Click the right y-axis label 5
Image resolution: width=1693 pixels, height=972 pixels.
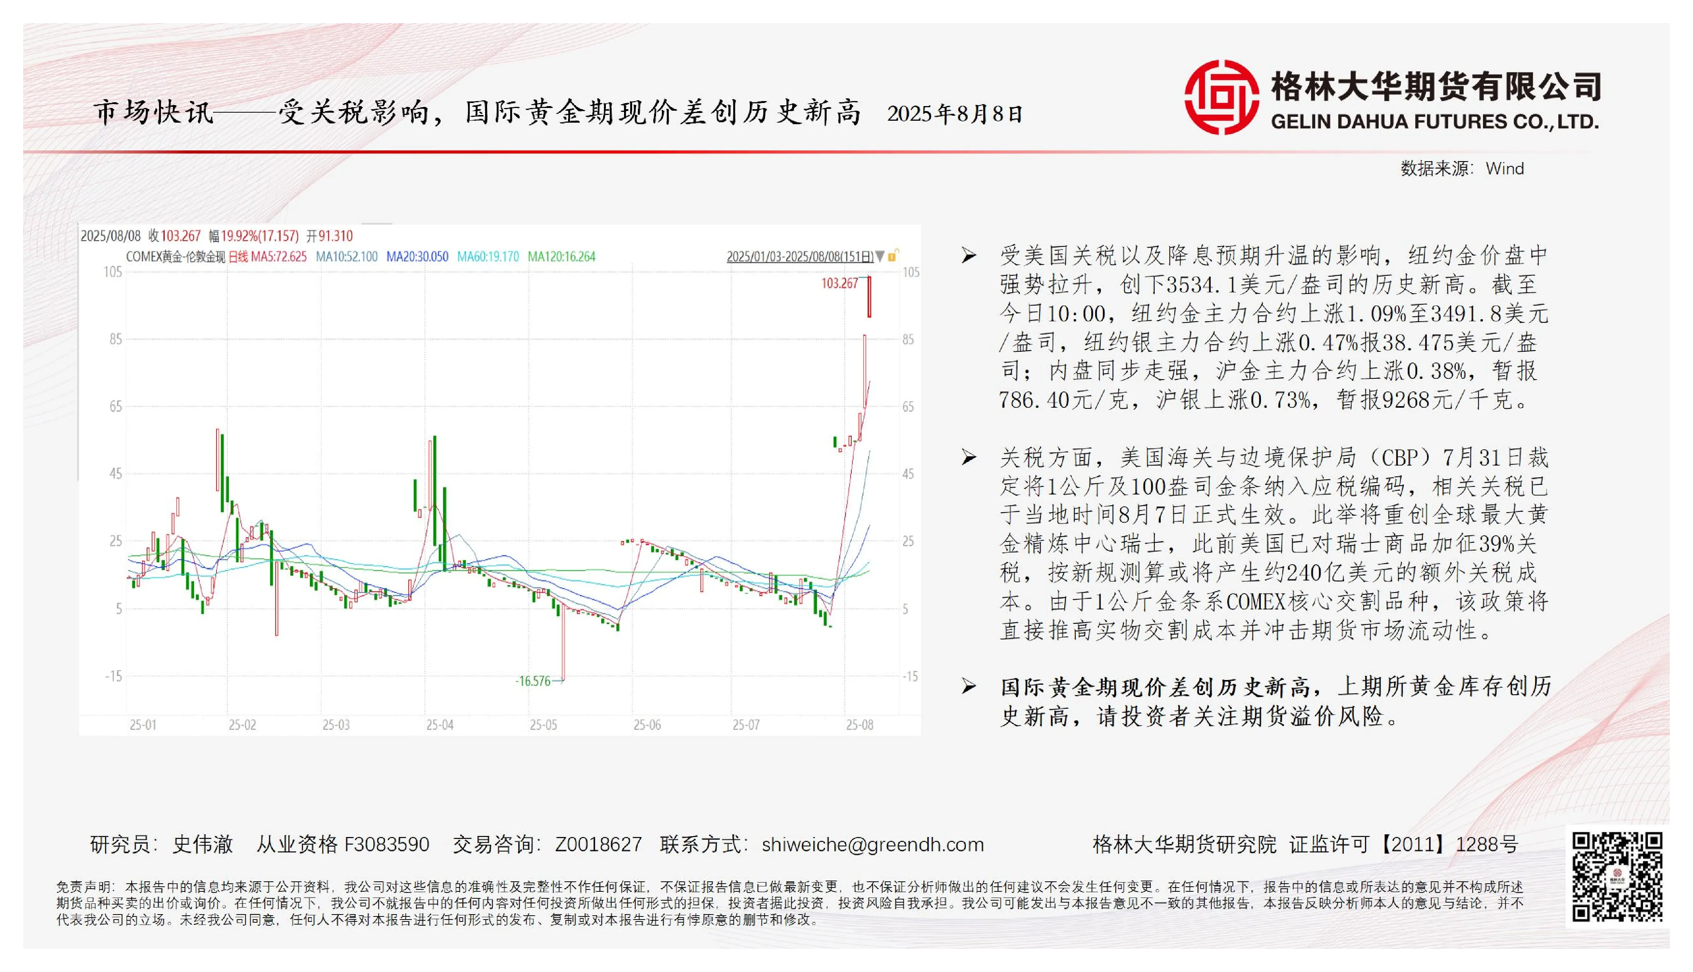click(906, 609)
